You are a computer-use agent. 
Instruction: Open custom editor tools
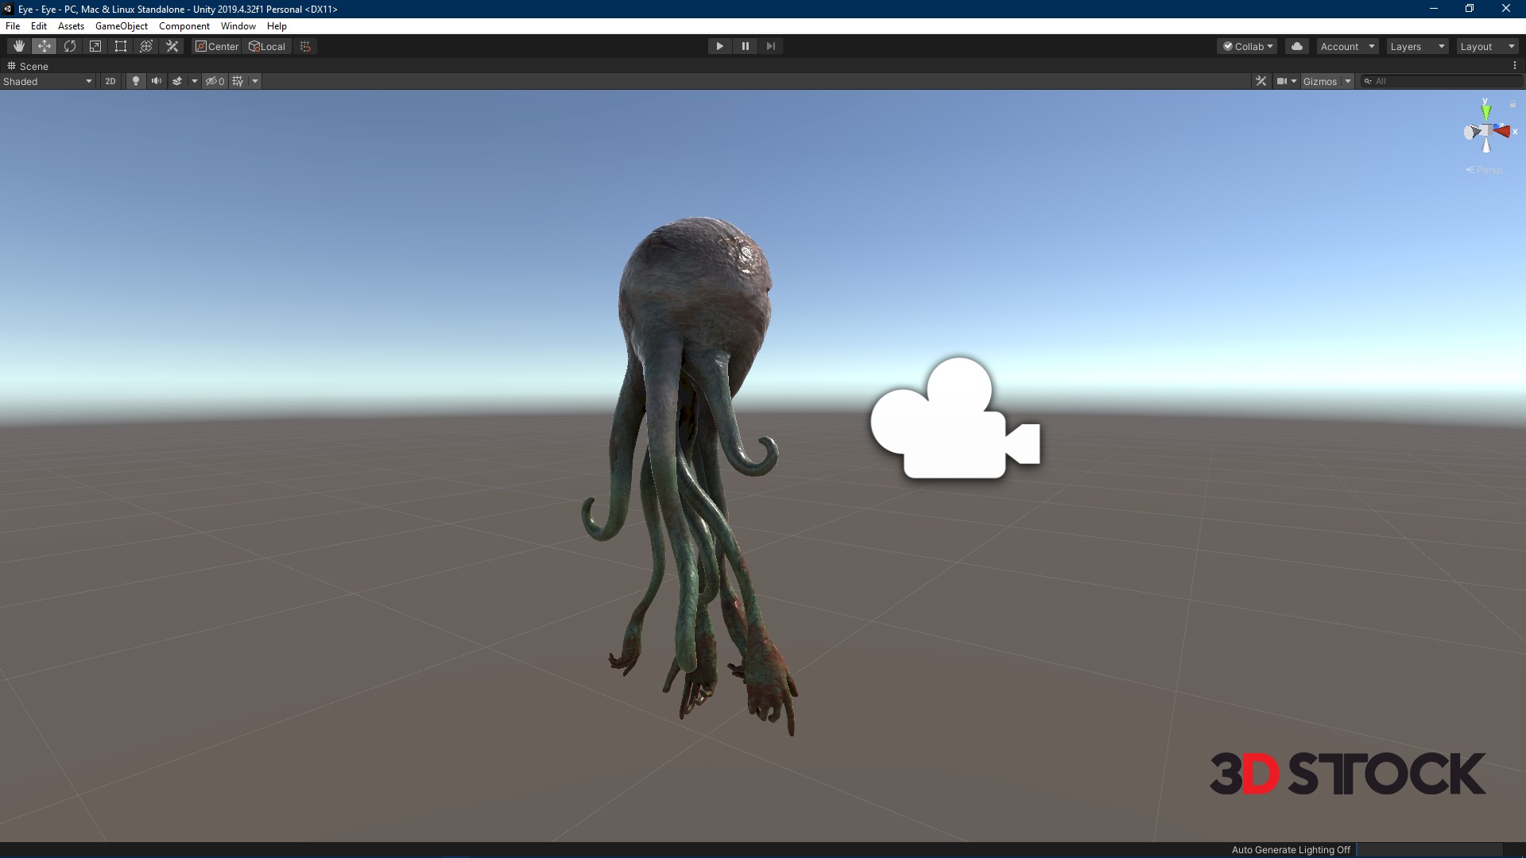172,46
